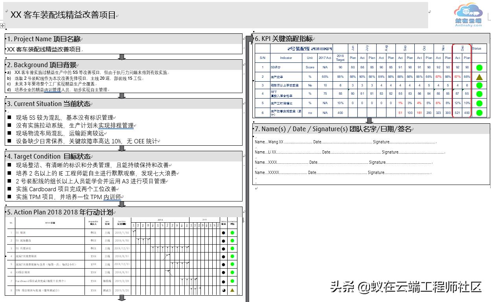Select the yellow triangle evaluation icon for TPM action
The image size is (491, 302).
232,290
